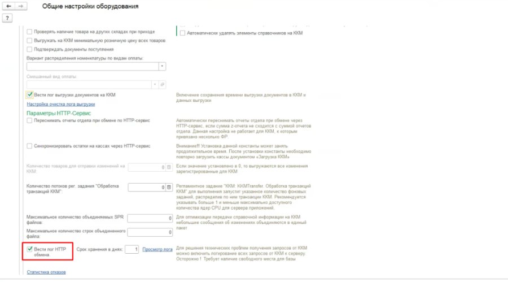Click the forward arrow navigation button
Screen dimensions: 508x282
coord(21,6)
